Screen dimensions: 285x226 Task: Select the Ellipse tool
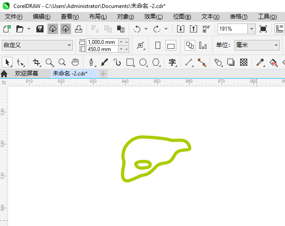coord(143,62)
